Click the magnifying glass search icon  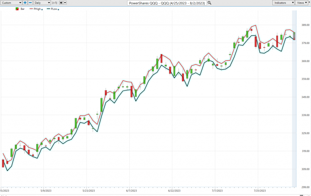coord(210,3)
